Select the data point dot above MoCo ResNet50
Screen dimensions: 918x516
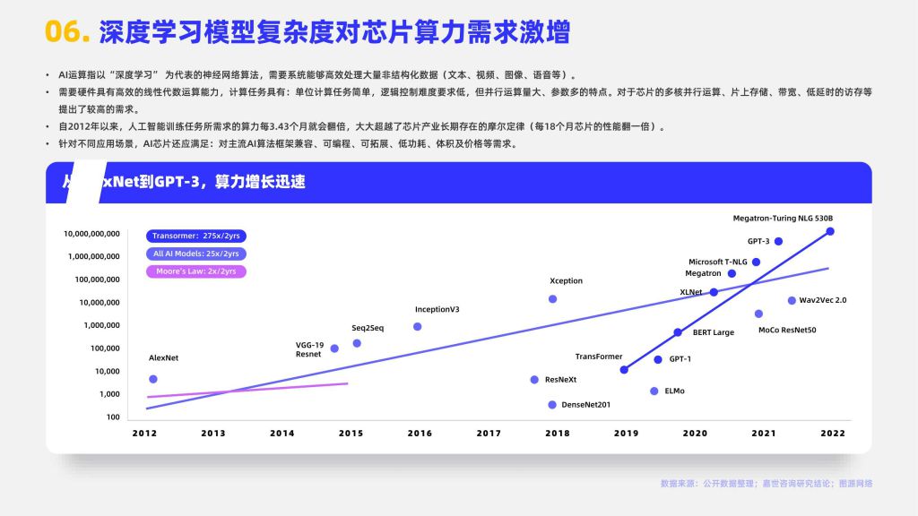tap(758, 314)
